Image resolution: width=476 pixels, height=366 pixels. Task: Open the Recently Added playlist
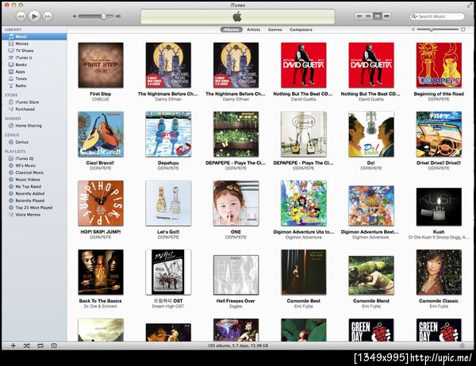click(34, 193)
